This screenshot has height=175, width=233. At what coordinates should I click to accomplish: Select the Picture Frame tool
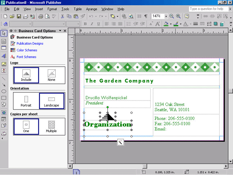pos(4,64)
